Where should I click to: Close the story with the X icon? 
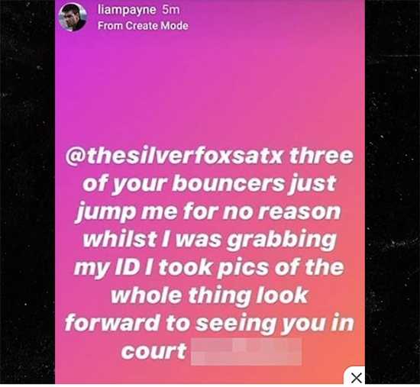click(x=357, y=378)
